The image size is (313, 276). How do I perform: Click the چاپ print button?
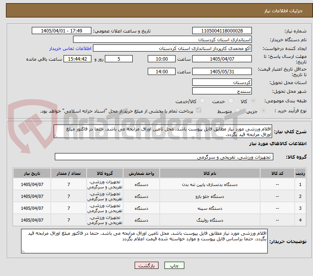coord(174,265)
